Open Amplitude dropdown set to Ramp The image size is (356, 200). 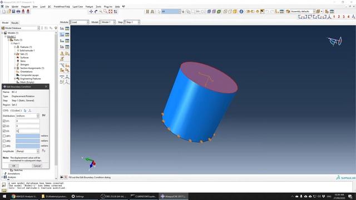(27, 151)
